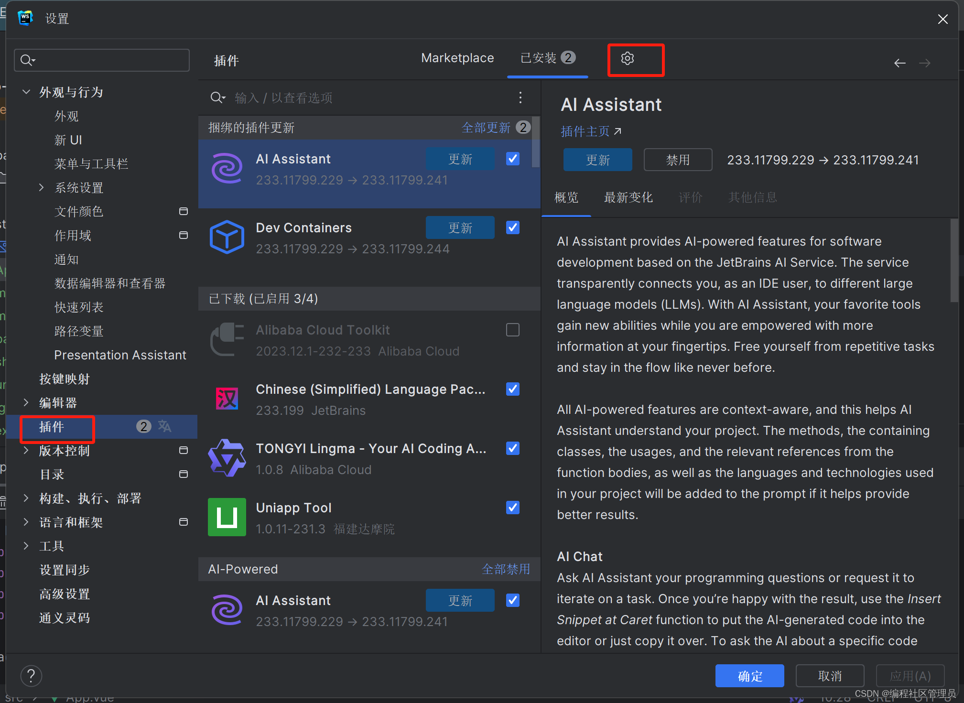Image resolution: width=964 pixels, height=703 pixels.
Task: Click the AI Assistant plugin icon
Action: click(x=227, y=168)
